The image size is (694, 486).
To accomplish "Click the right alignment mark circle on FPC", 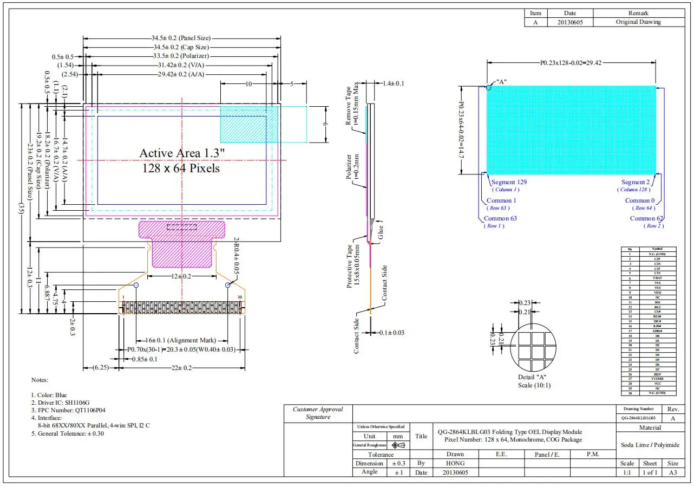I will 229,284.
